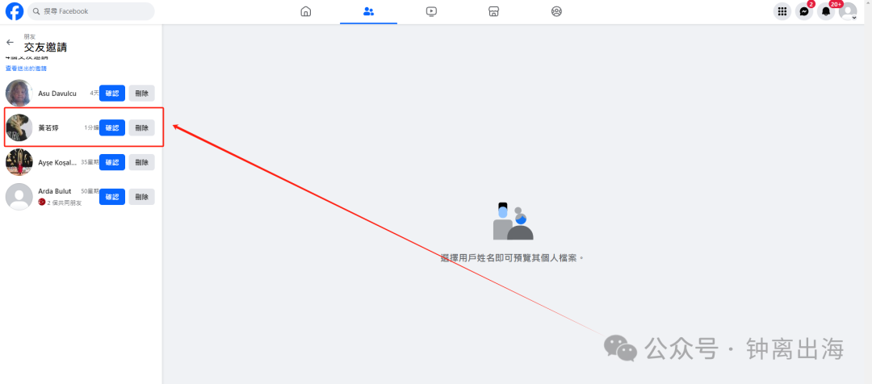
Task: Go back using the left arrow
Action: [x=10, y=42]
